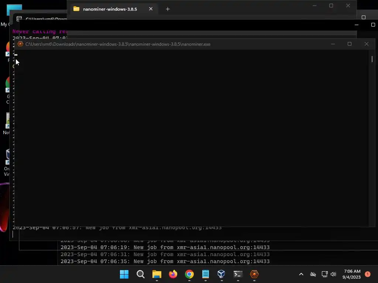
Task: Click the 07:06:57 New job log line
Action: 117,228
